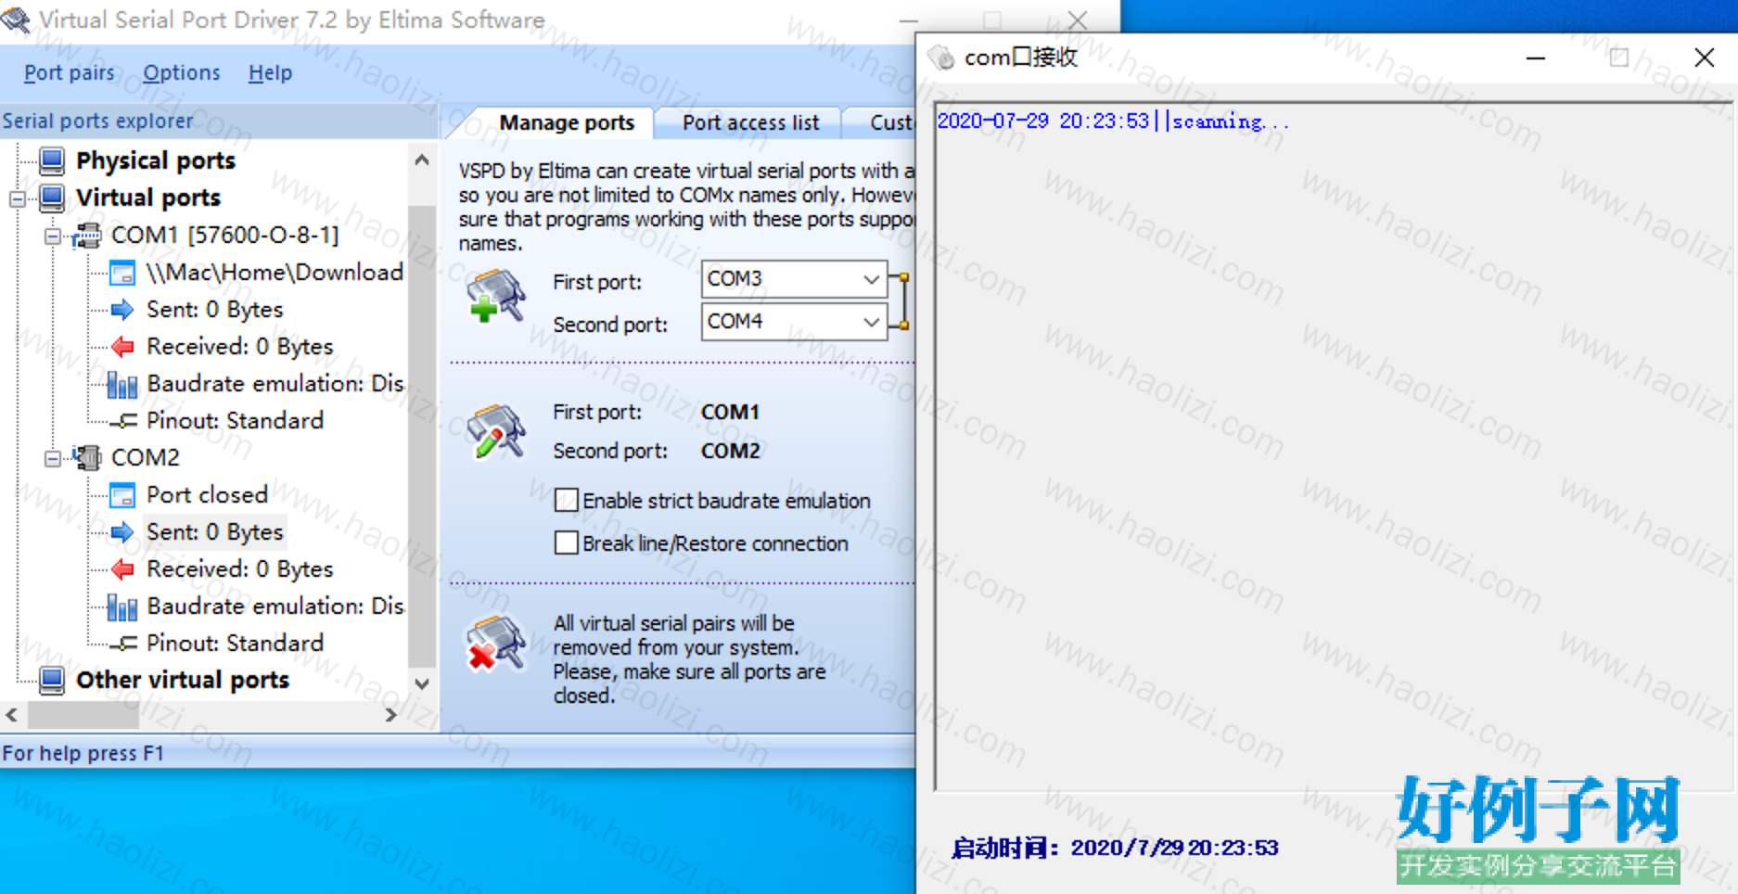Collapse the Virtual ports tree node

pyautogui.click(x=18, y=198)
